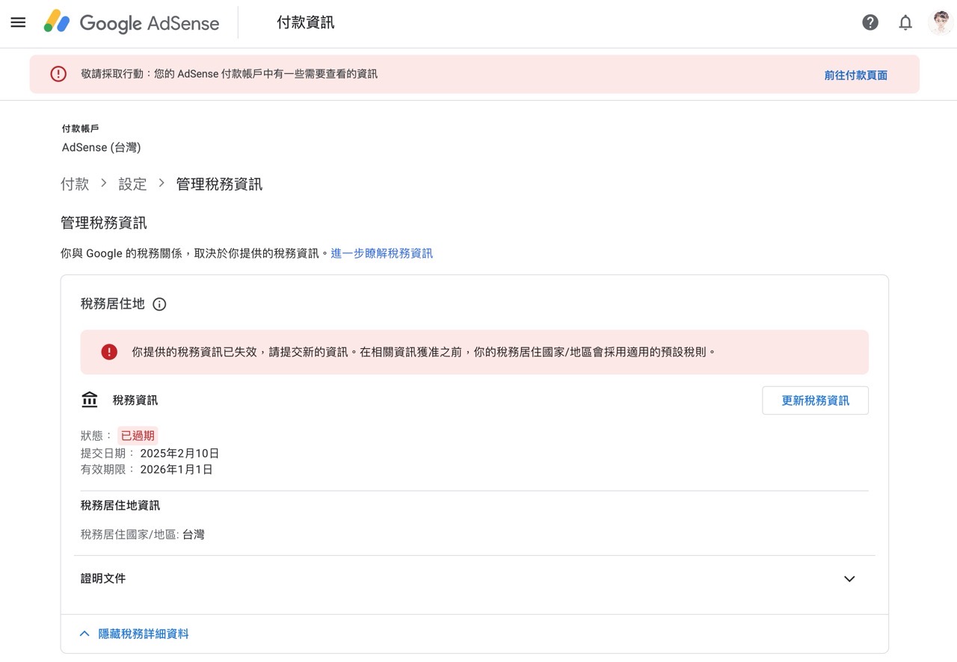
Task: Click the alert icon in the top banner
Action: [58, 73]
